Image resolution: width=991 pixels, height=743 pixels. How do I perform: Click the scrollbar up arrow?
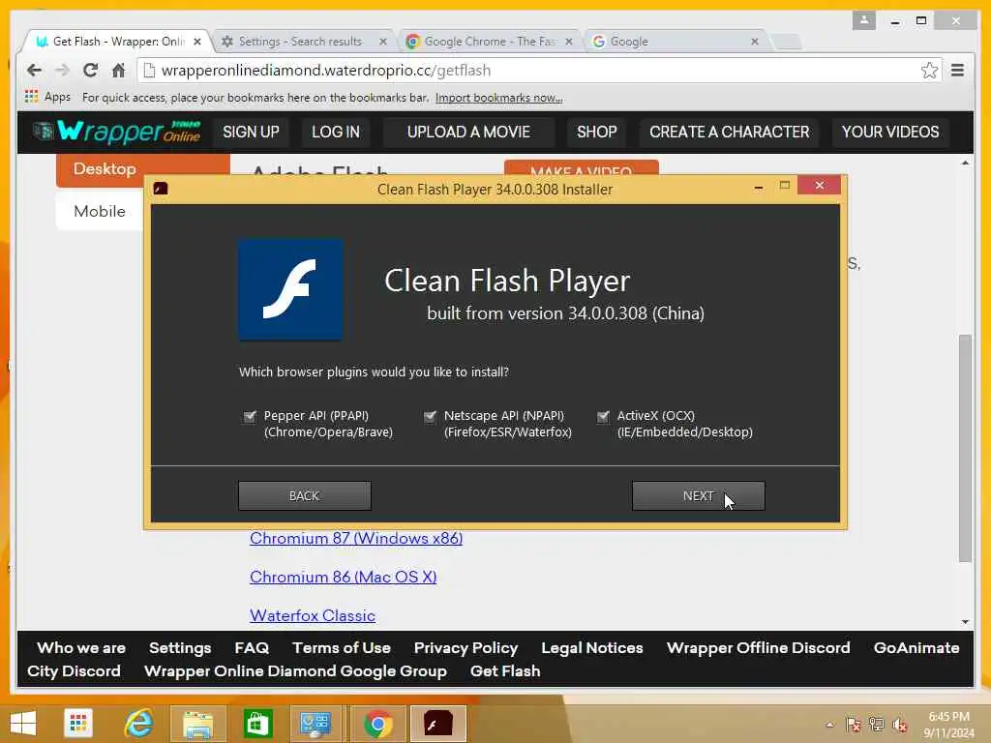(965, 163)
